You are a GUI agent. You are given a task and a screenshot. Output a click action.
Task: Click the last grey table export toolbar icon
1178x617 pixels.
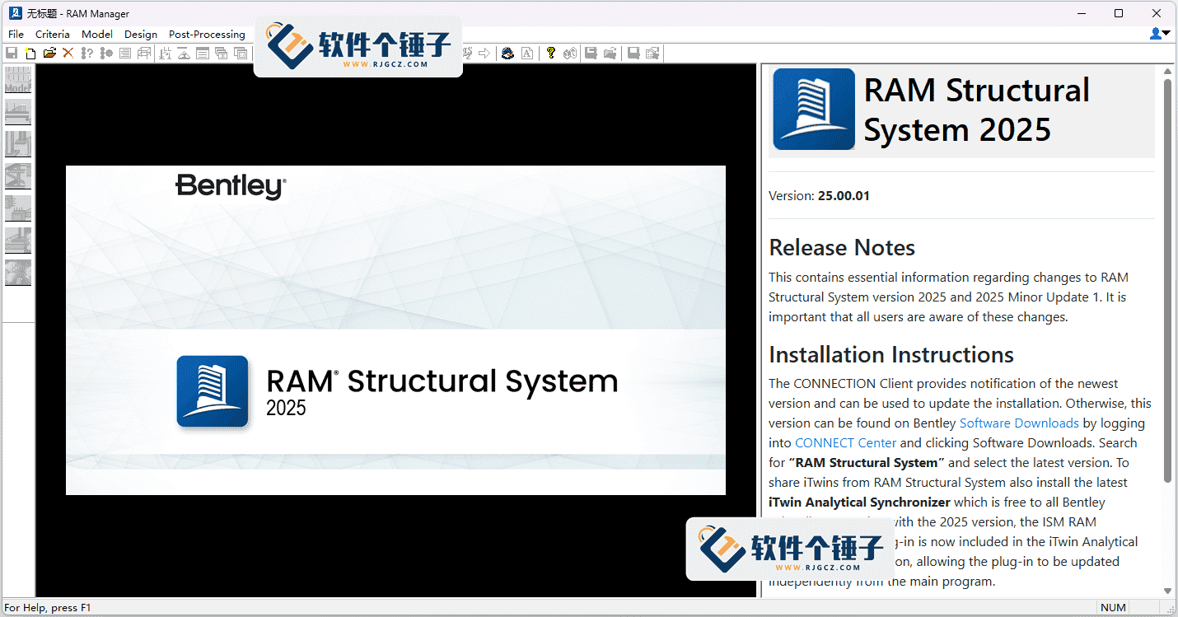[x=652, y=53]
